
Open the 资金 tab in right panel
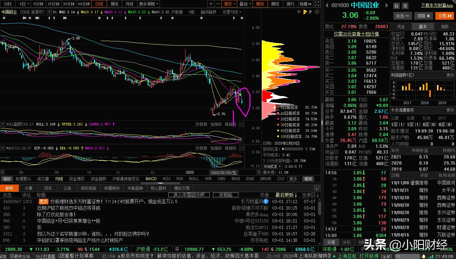[x=401, y=27]
